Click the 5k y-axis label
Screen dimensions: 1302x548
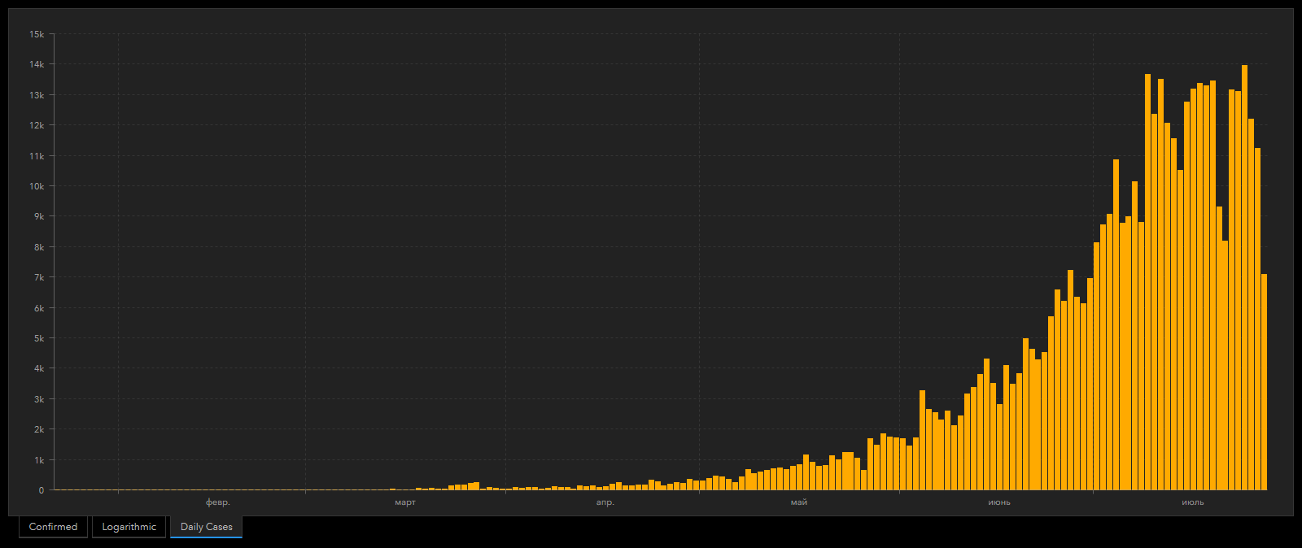pos(39,338)
